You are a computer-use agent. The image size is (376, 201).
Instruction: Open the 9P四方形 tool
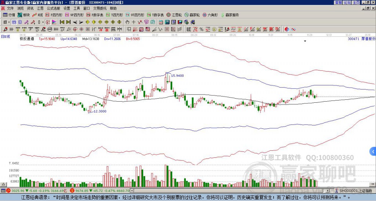tap(75, 15)
